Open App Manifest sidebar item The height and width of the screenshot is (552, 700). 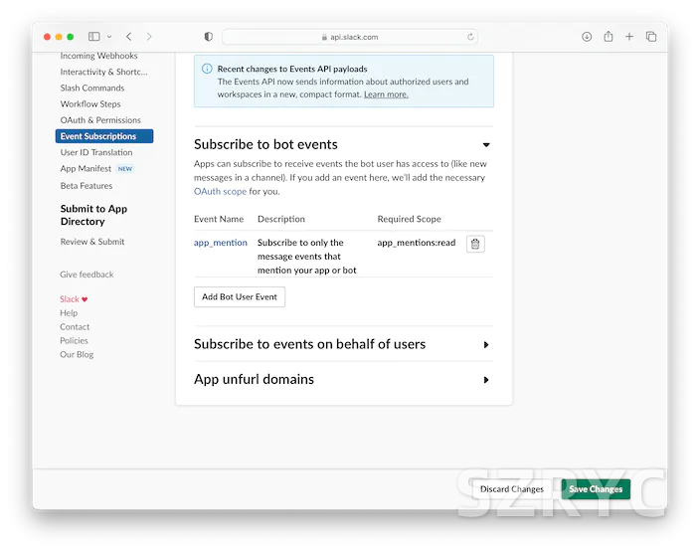[x=87, y=169]
